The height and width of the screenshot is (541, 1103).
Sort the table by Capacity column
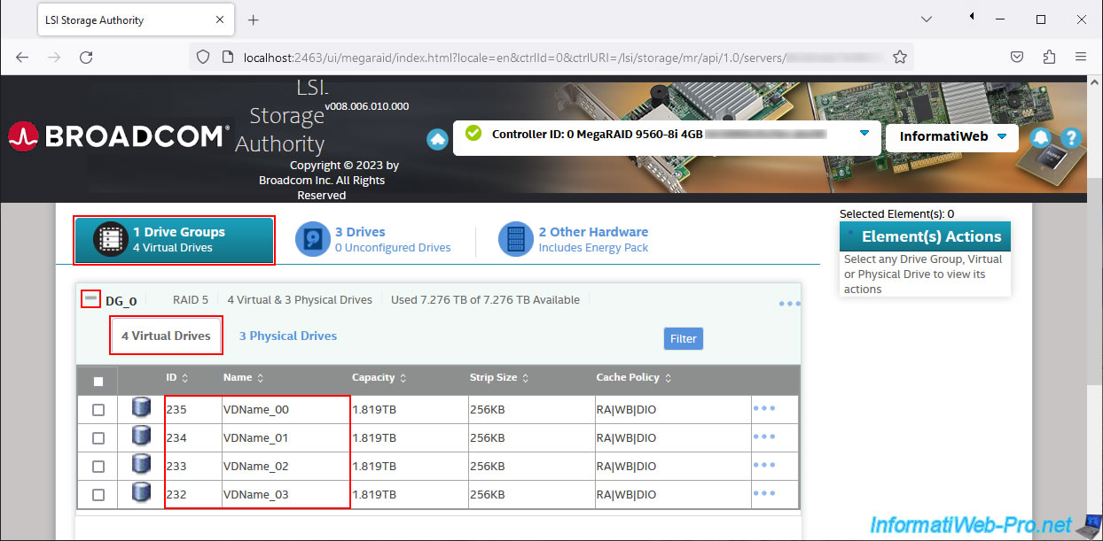point(379,378)
